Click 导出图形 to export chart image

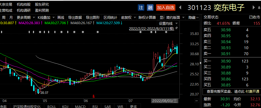click(93, 17)
